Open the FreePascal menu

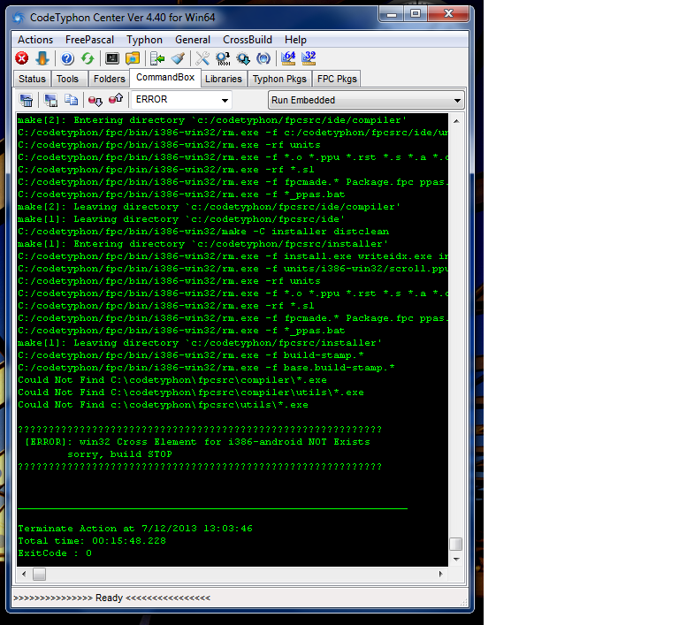click(89, 40)
